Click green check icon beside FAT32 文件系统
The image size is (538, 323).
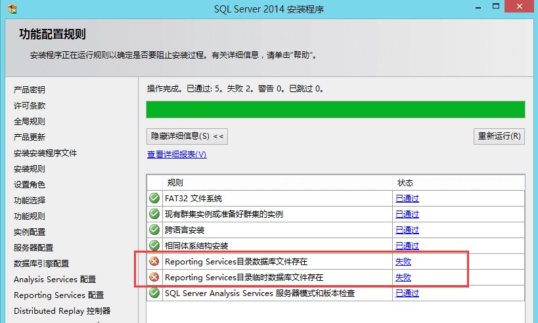point(154,198)
